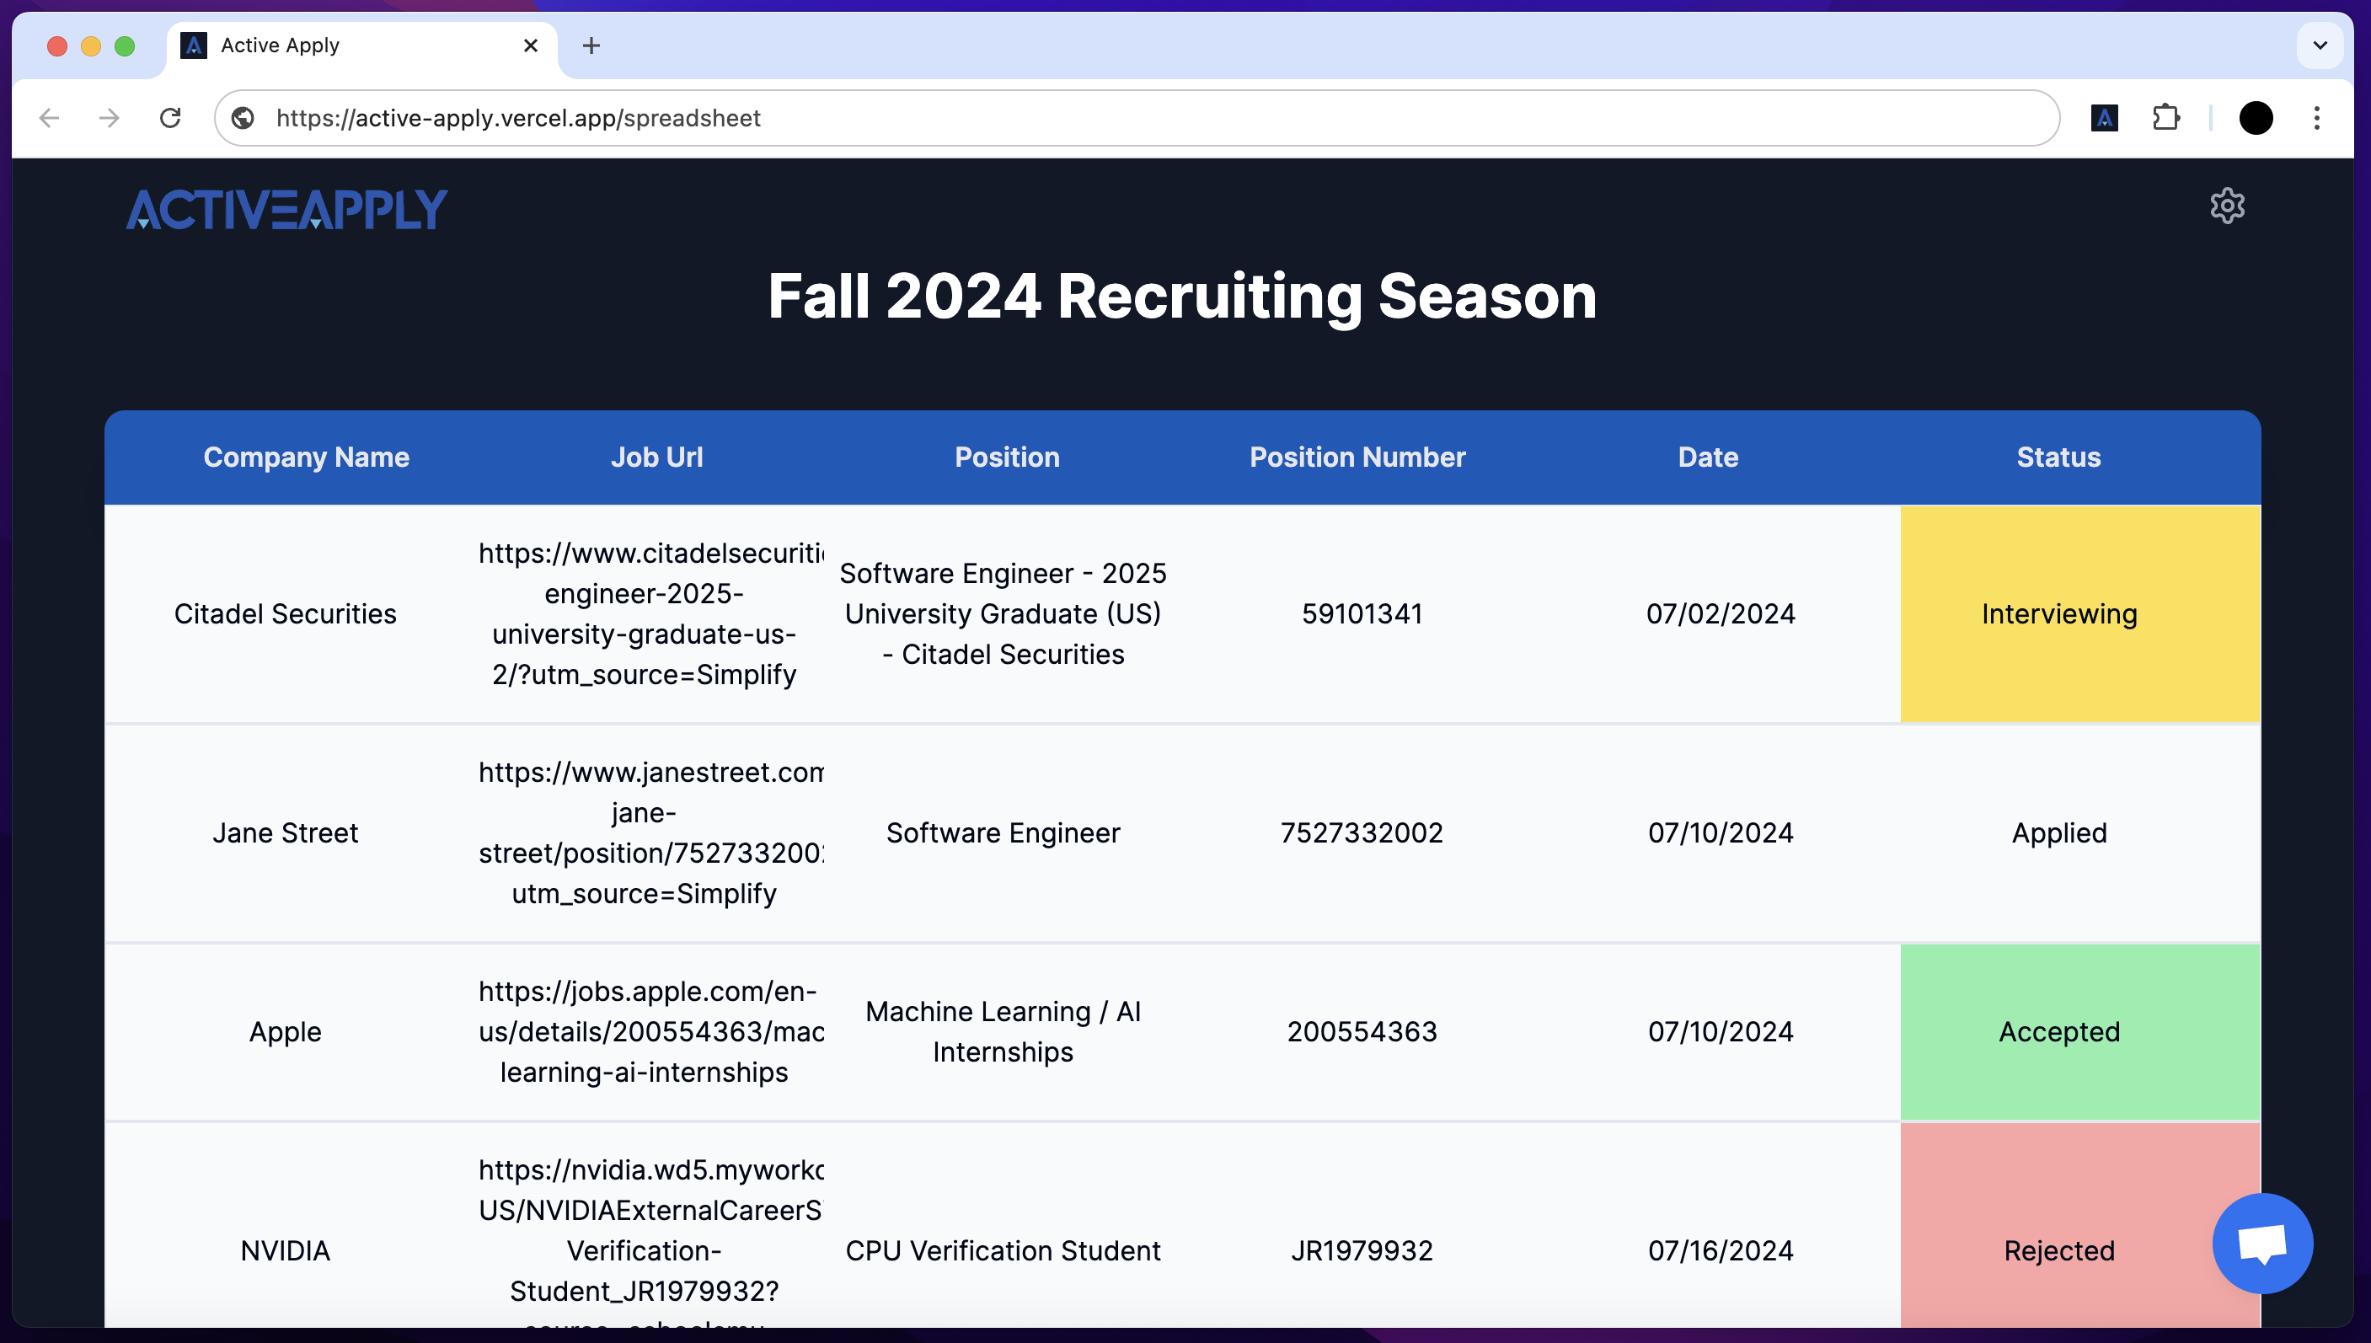This screenshot has height=1343, width=2371.
Task: Select Apple's 07/10/2024 date cell
Action: click(x=1721, y=1031)
